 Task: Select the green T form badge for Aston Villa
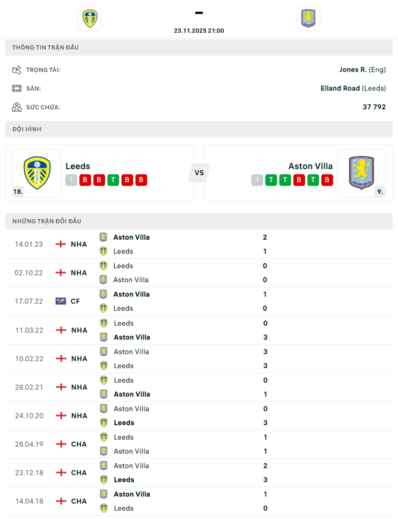(271, 180)
